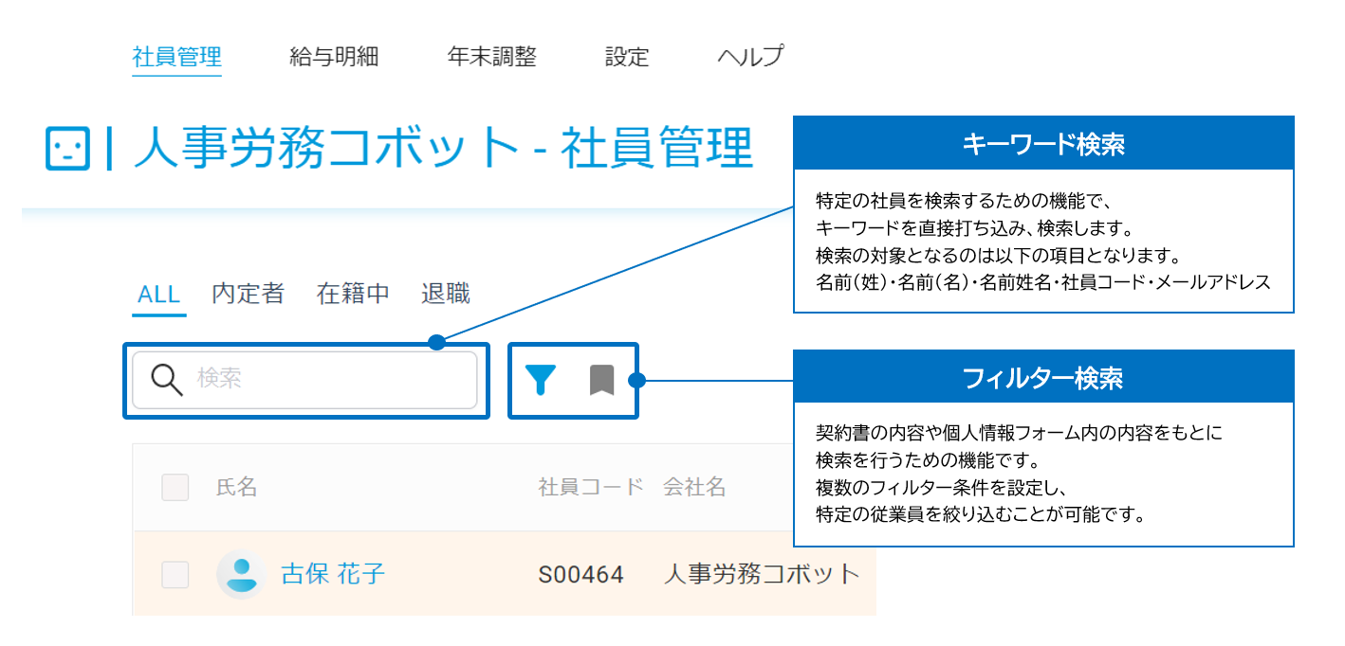Click 古保 花子's avatar icon
Screen dimensions: 1345x646
[241, 575]
